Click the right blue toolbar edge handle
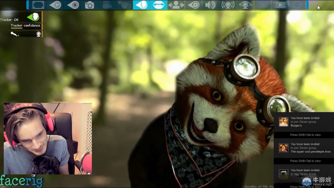 point(307,5)
